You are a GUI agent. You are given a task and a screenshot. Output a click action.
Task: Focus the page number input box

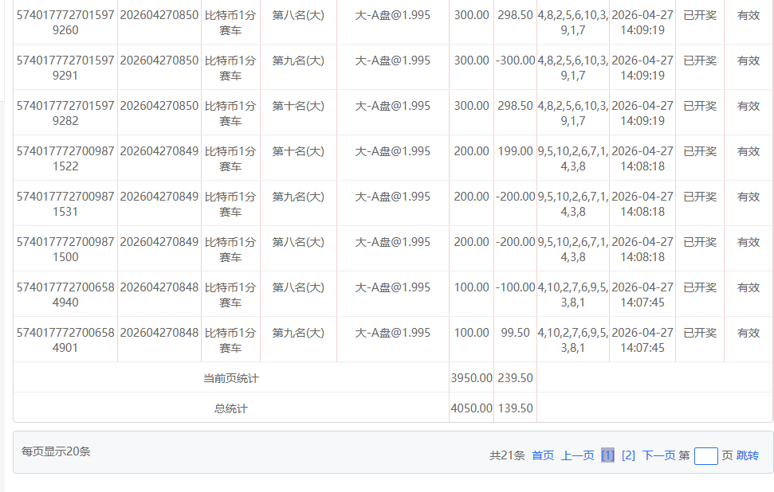coord(705,456)
